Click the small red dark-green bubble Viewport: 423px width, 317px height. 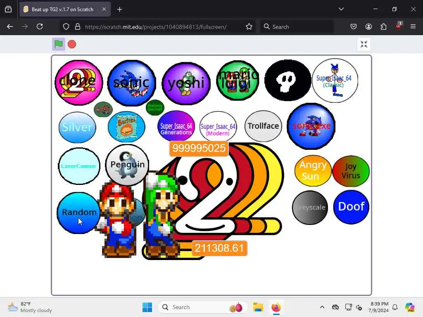103,109
